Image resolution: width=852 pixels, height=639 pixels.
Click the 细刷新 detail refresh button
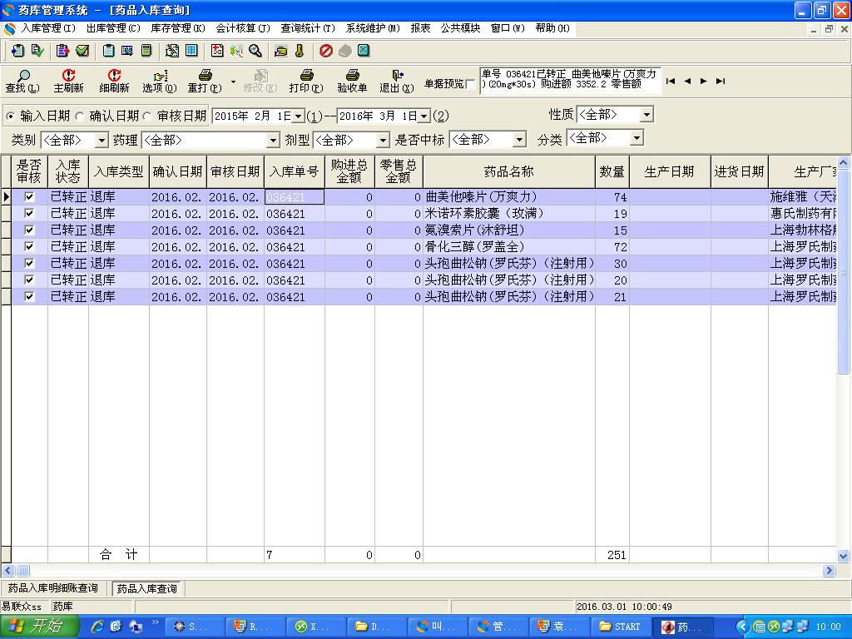[114, 81]
